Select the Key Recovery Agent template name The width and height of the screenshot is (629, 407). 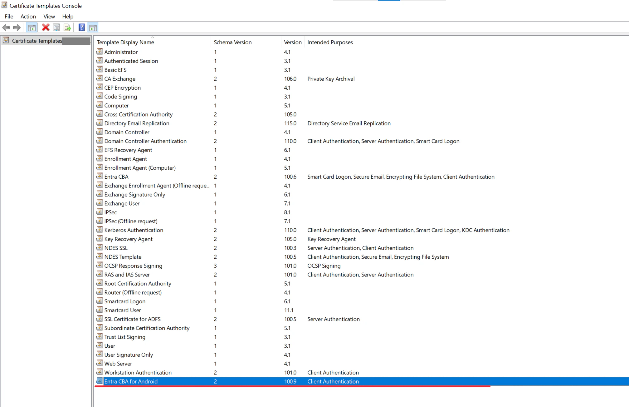128,239
